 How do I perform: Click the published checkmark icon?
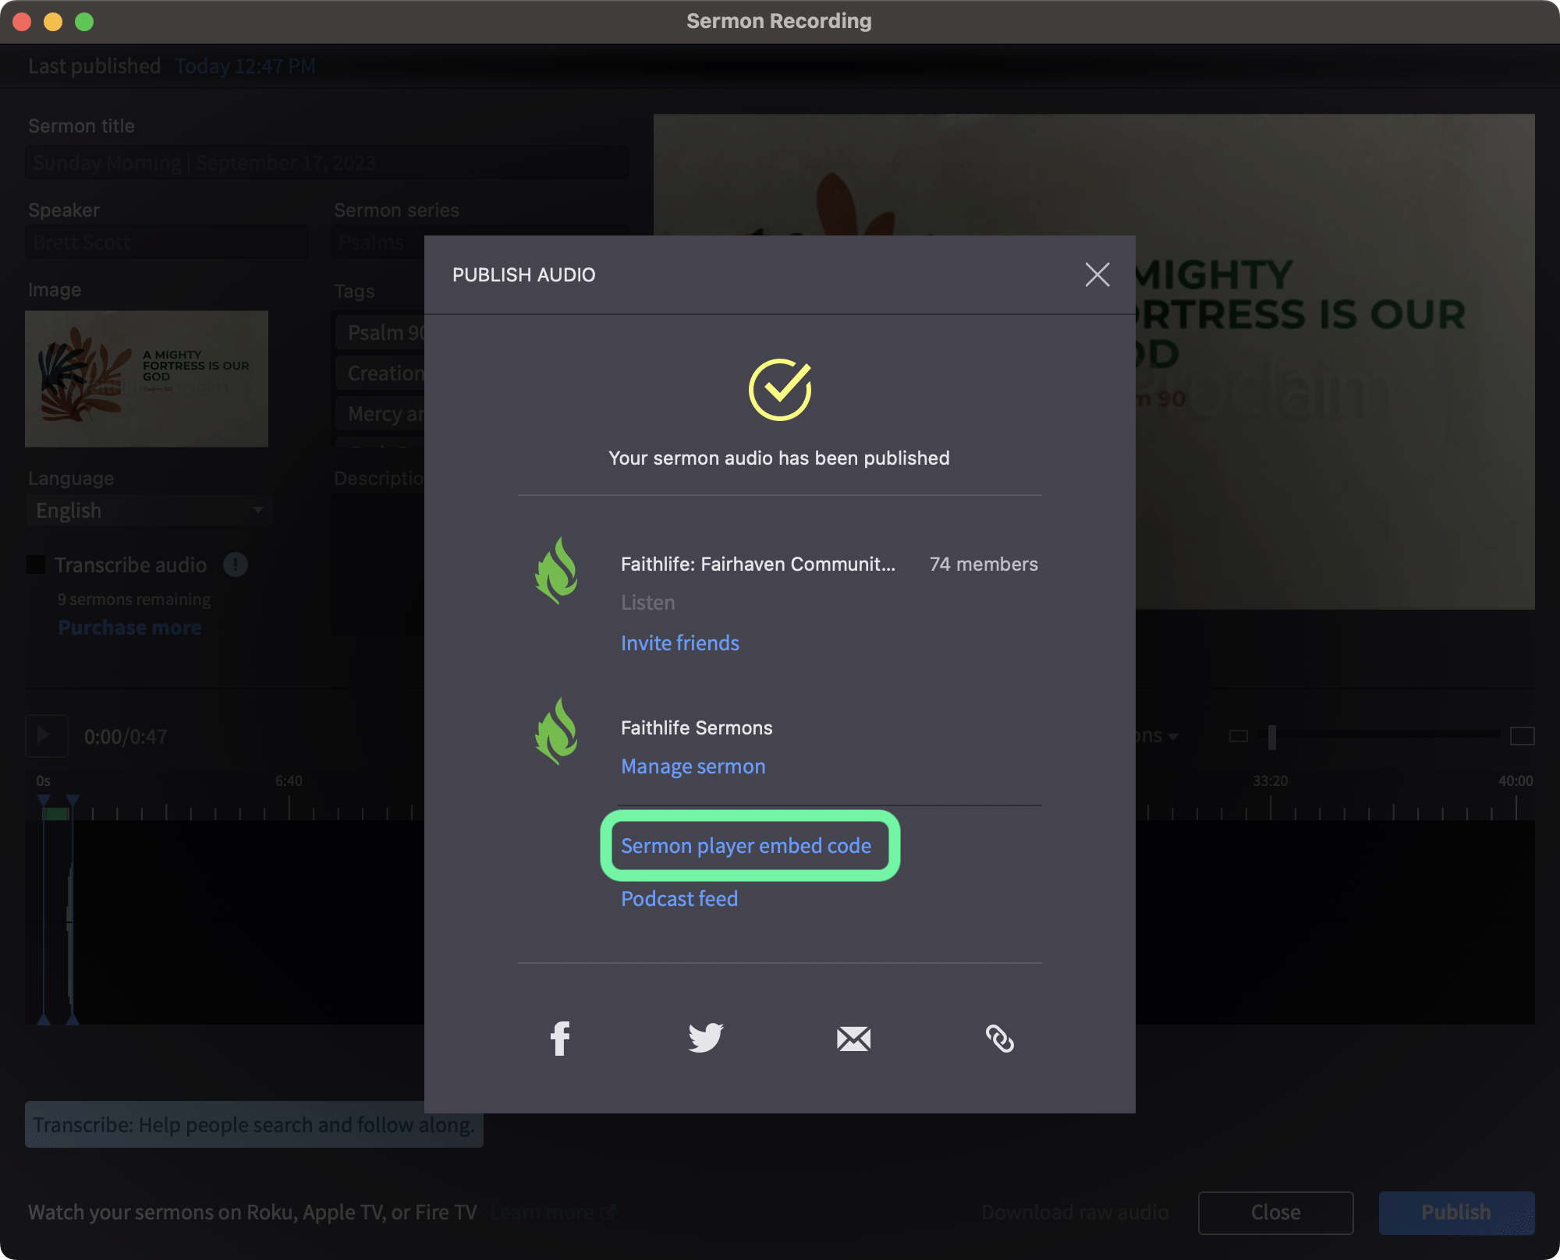pos(780,390)
